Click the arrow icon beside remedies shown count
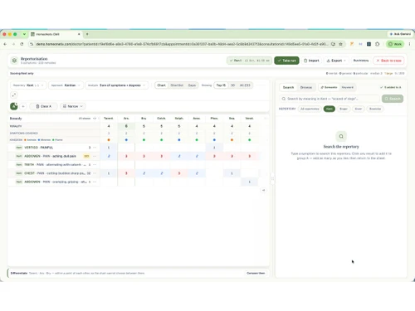Viewport: 415px width, 311px height. 95,119
